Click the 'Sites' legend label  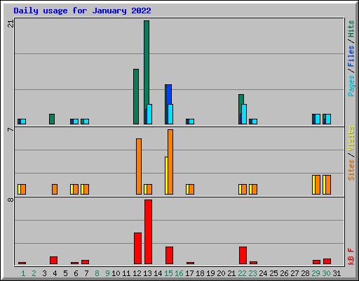tap(351, 170)
